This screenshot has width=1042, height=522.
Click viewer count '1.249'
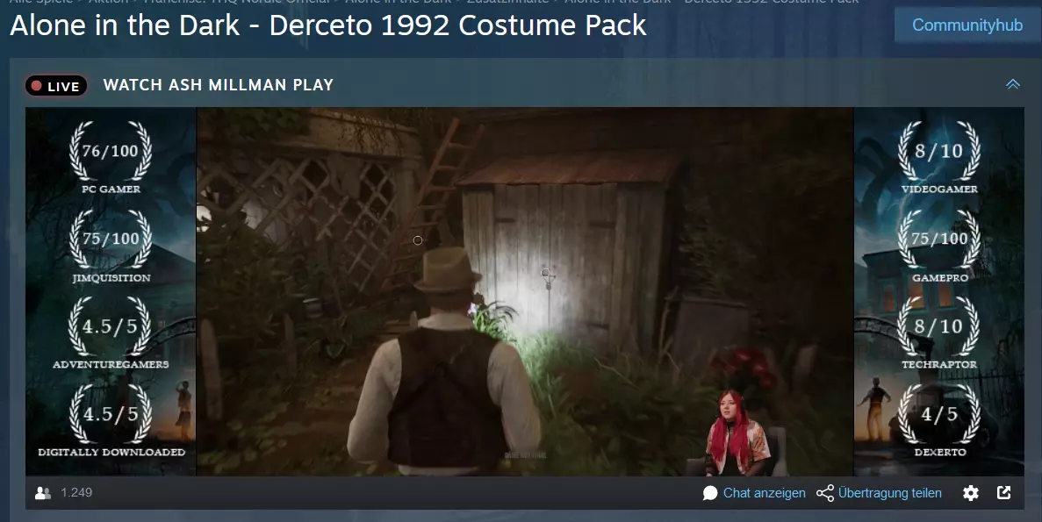(76, 493)
